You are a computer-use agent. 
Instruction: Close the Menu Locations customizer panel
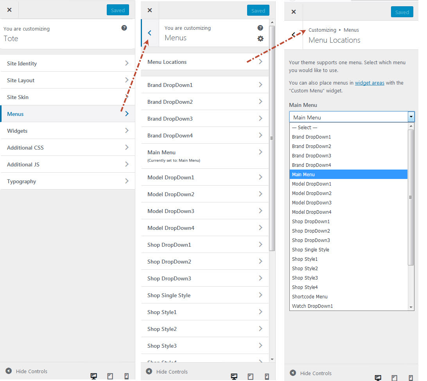tap(294, 12)
